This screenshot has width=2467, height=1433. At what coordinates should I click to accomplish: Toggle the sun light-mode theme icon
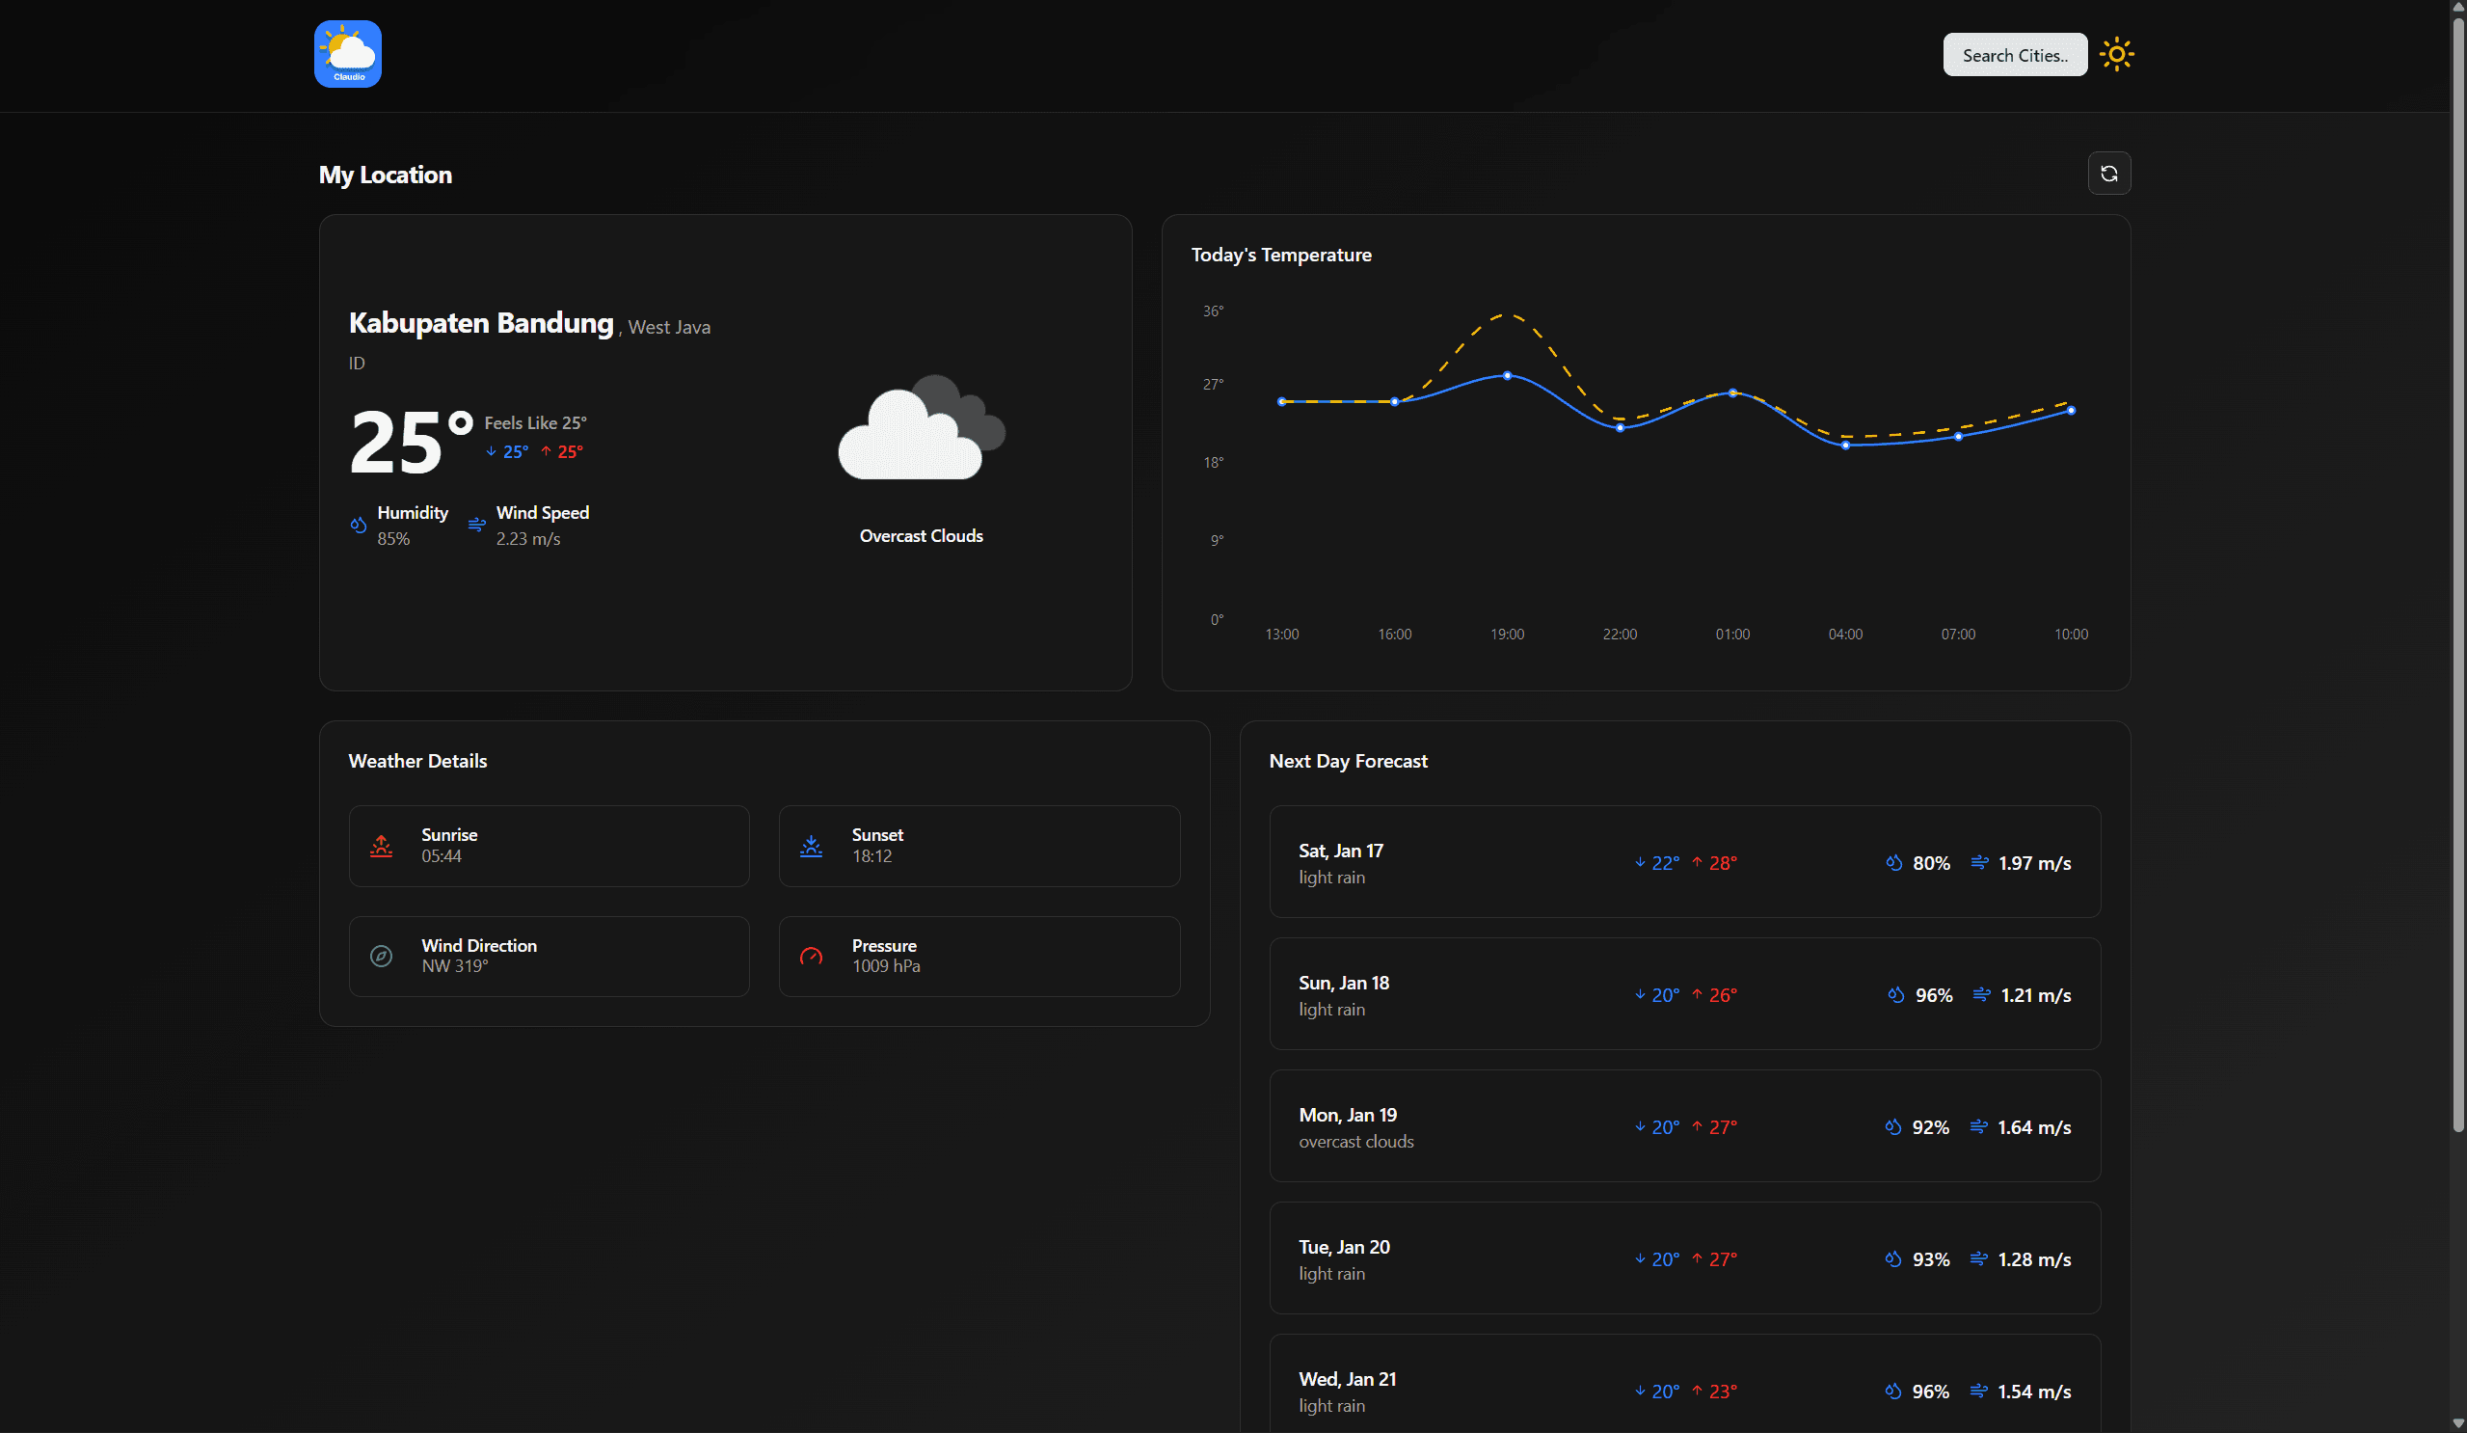point(2116,54)
